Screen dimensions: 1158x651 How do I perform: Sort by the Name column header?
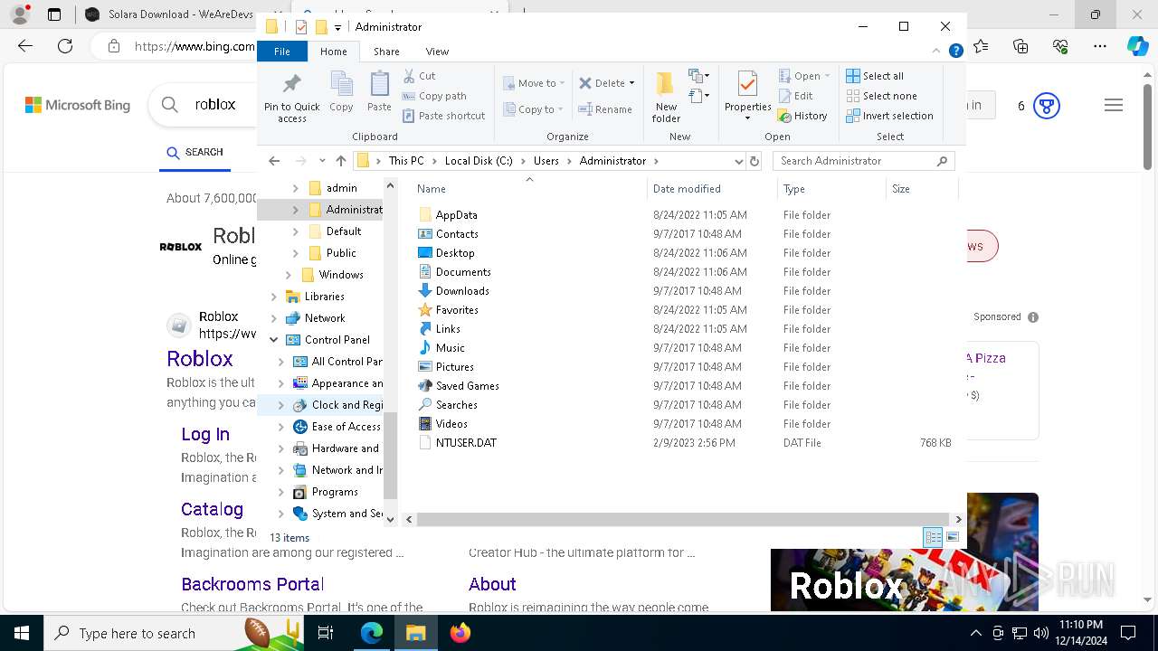pos(529,189)
